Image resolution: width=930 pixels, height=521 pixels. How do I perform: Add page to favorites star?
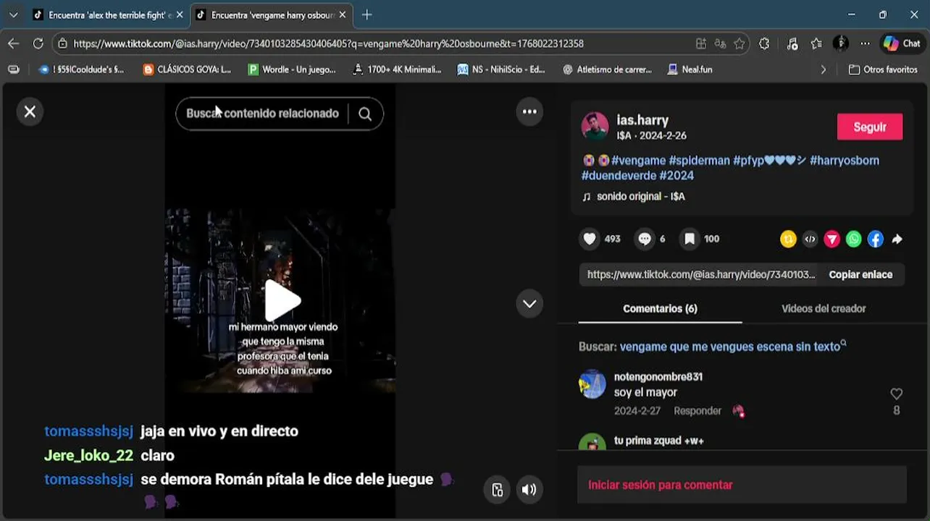[739, 43]
